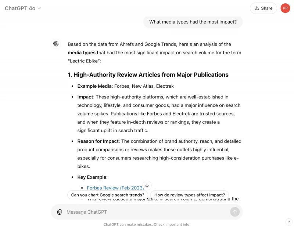Click the Share button
This screenshot has height=228, width=294.
(263, 8)
